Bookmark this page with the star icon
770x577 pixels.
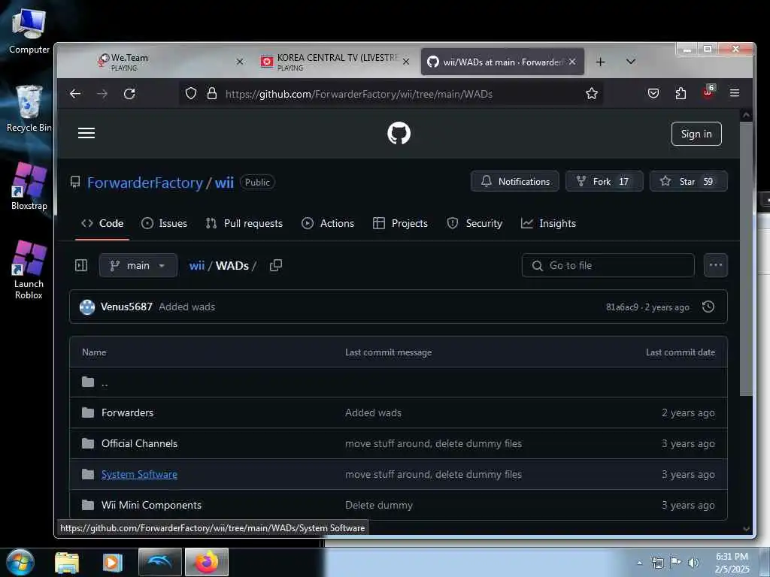click(592, 93)
